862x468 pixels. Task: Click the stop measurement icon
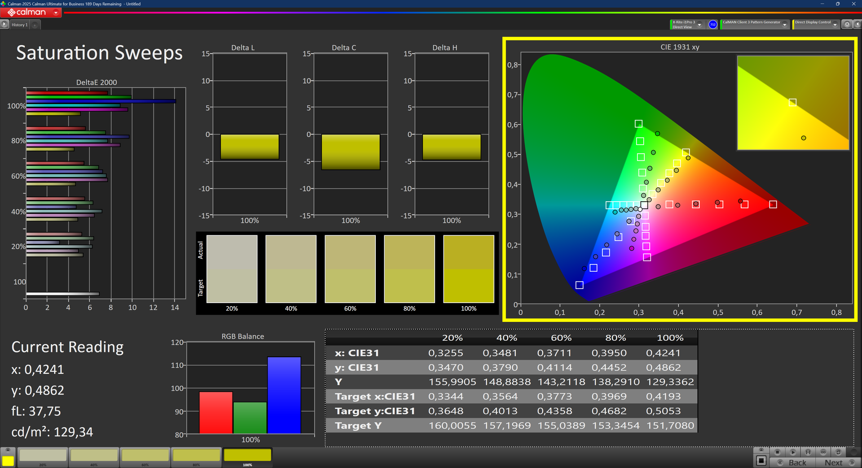[x=778, y=452]
